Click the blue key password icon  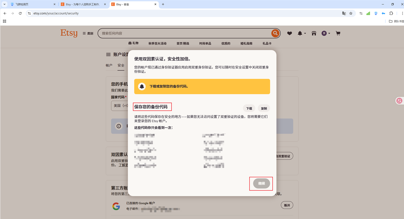383,13
